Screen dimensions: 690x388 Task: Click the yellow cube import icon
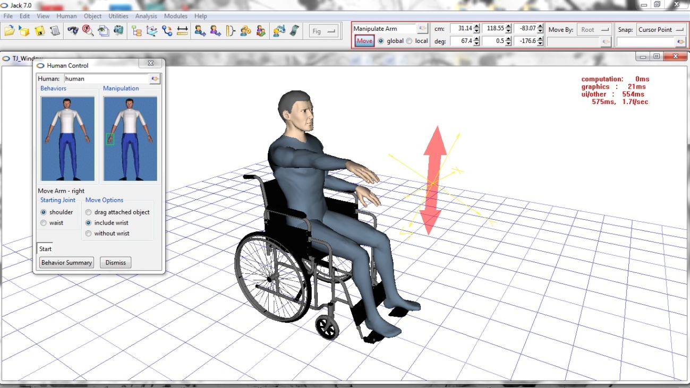click(24, 31)
